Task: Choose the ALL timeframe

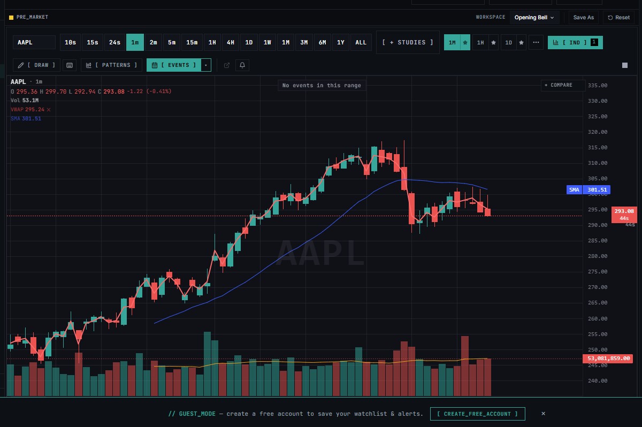Action: (361, 42)
